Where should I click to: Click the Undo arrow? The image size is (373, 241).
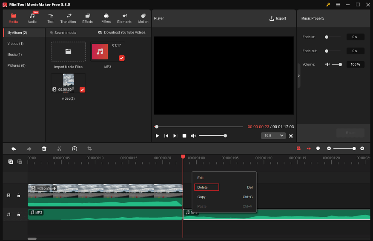14,149
